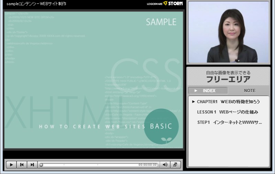Click the second chapter marker on the seek bar
Screen dimensions: 275x174
(98, 165)
